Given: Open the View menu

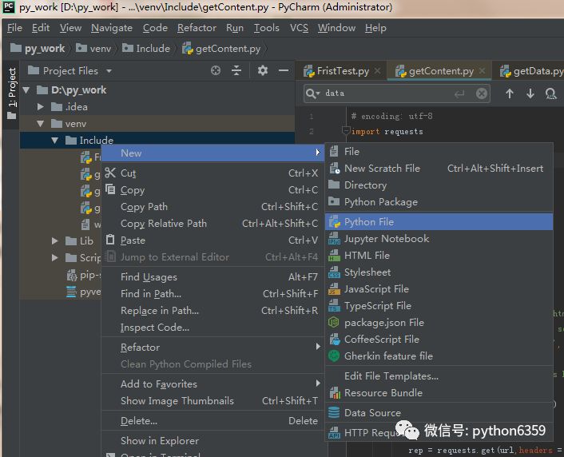Looking at the screenshot, I should click(x=70, y=28).
